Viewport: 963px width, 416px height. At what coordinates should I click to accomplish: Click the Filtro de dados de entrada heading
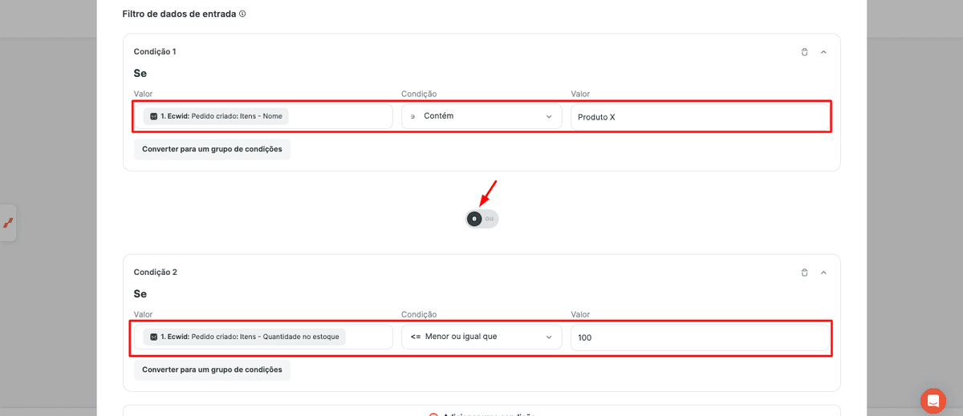coord(179,14)
